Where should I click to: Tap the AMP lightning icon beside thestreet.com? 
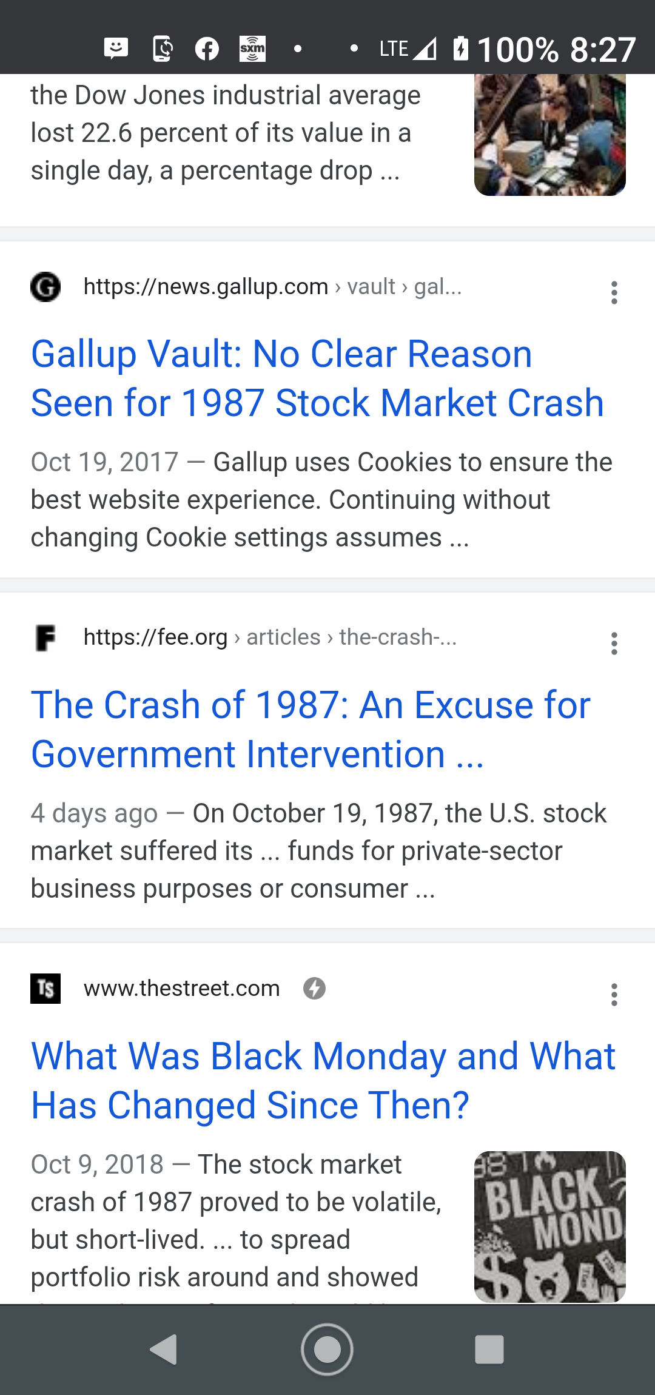pos(314,989)
